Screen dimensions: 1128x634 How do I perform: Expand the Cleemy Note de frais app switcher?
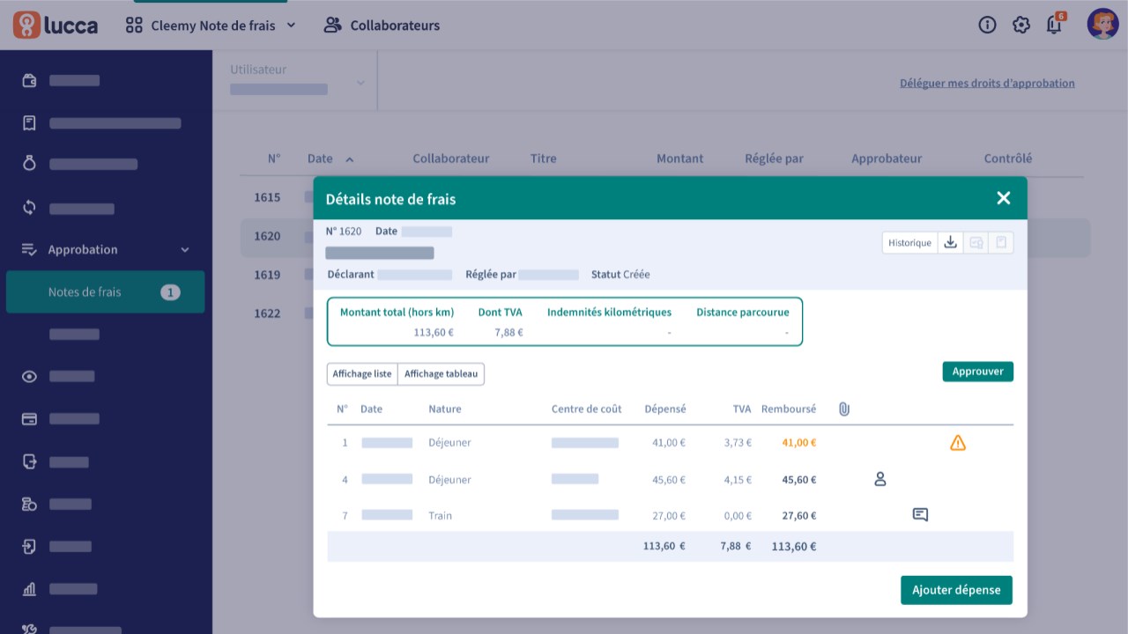(211, 26)
